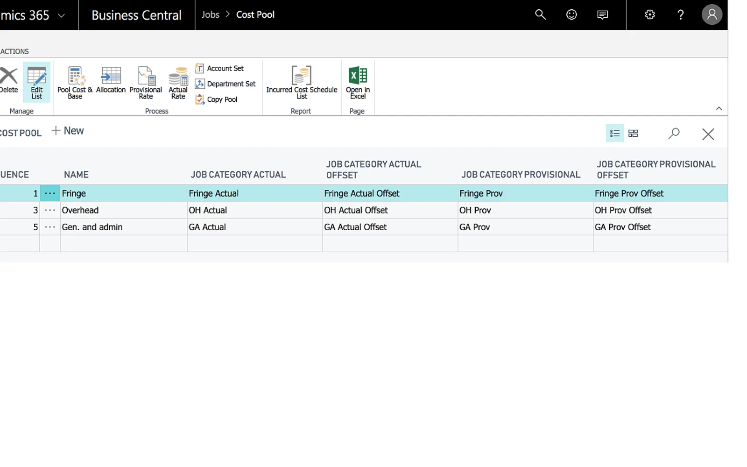The height and width of the screenshot is (467, 747).
Task: Select the Fringe Actual Offset cell
Action: (x=390, y=193)
